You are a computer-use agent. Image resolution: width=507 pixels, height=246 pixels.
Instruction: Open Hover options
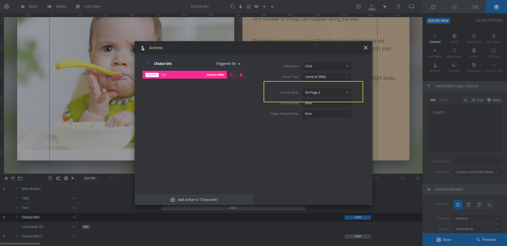pos(474,53)
